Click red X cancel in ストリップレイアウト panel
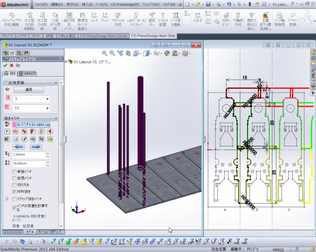This screenshot has height=252, width=316. [11, 65]
